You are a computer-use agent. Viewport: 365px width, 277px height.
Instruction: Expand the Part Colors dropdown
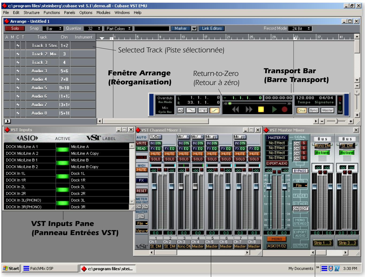118,29
